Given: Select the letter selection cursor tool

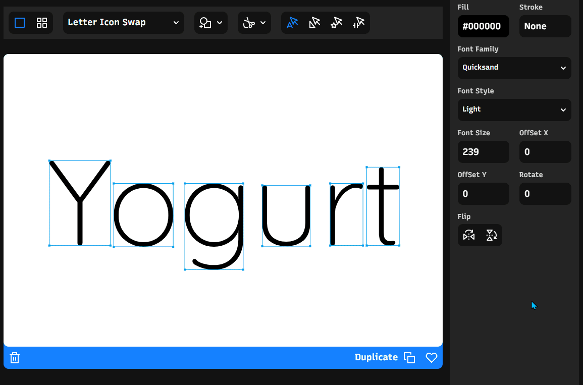Looking at the screenshot, I should click(292, 23).
